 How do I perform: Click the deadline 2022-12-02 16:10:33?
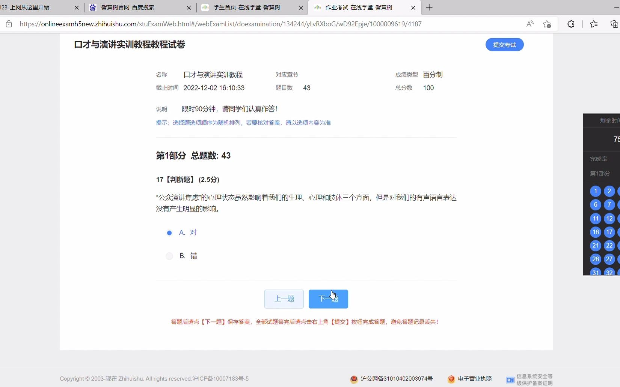tap(214, 88)
